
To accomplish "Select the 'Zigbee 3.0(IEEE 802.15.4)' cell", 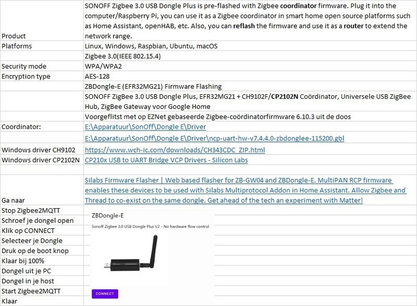I will pyautogui.click(x=250, y=56).
